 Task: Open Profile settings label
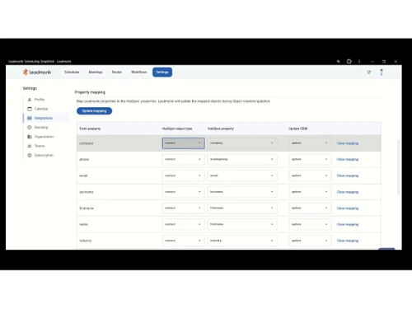pyautogui.click(x=40, y=100)
